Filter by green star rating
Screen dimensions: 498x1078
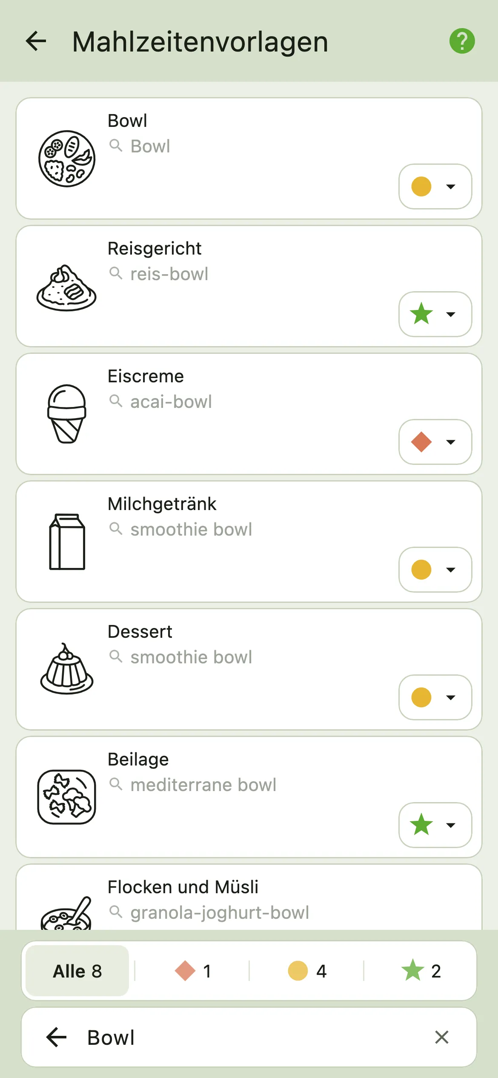421,971
